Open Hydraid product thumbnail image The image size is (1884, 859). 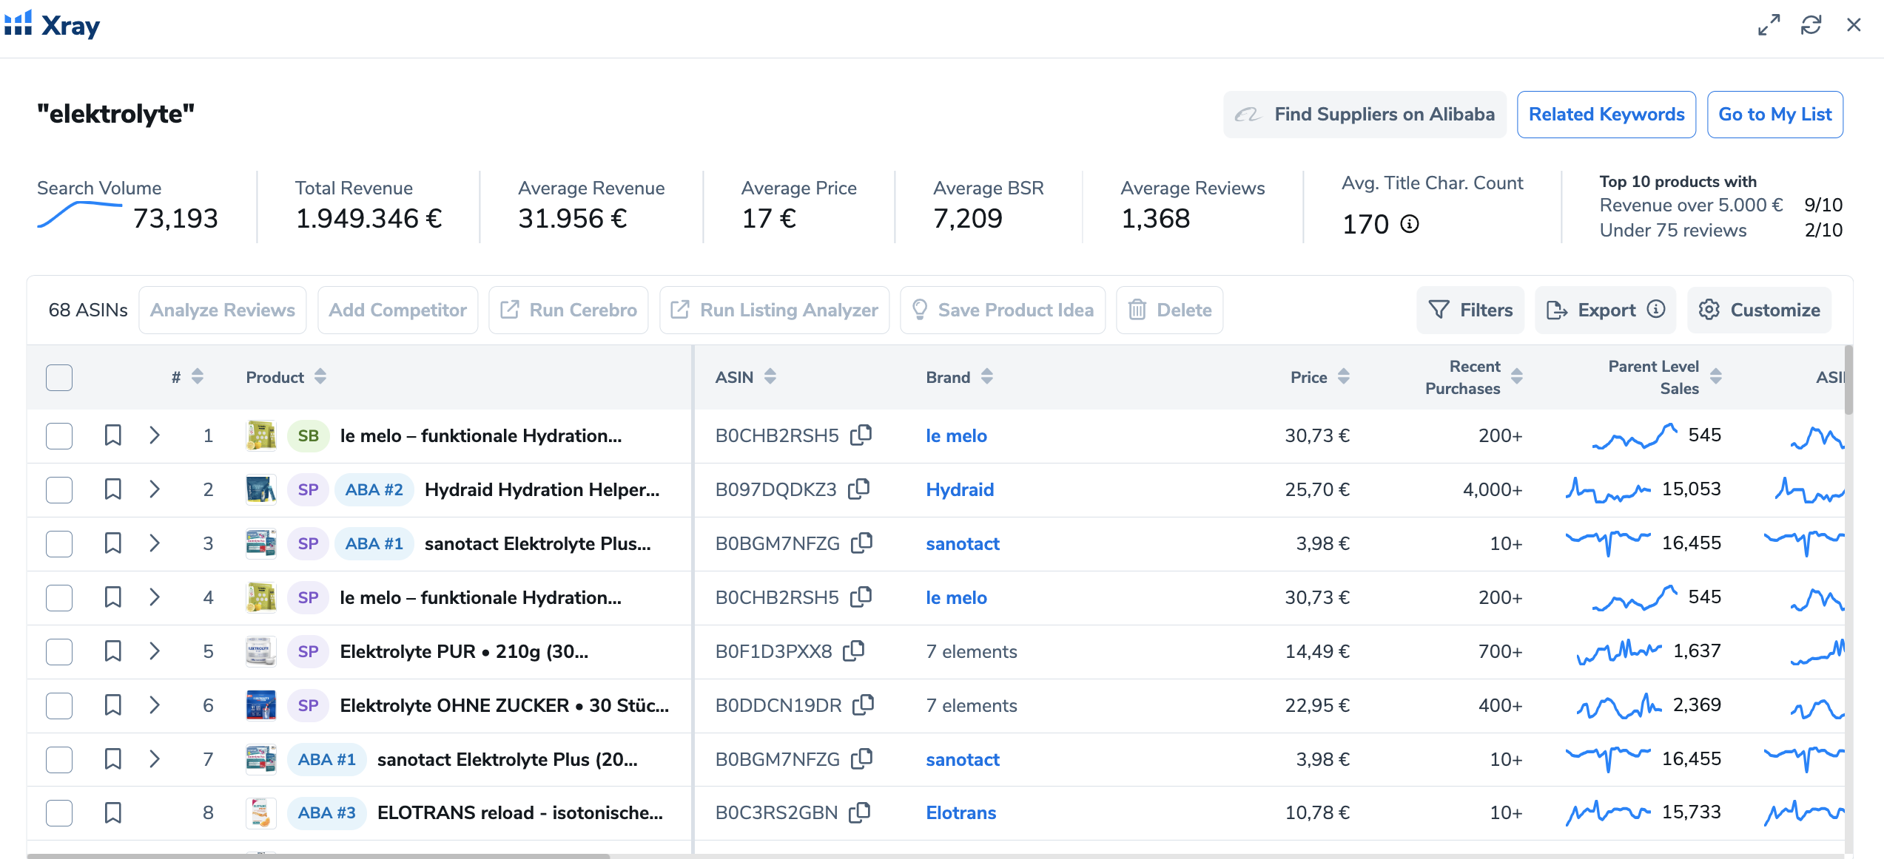[261, 489]
